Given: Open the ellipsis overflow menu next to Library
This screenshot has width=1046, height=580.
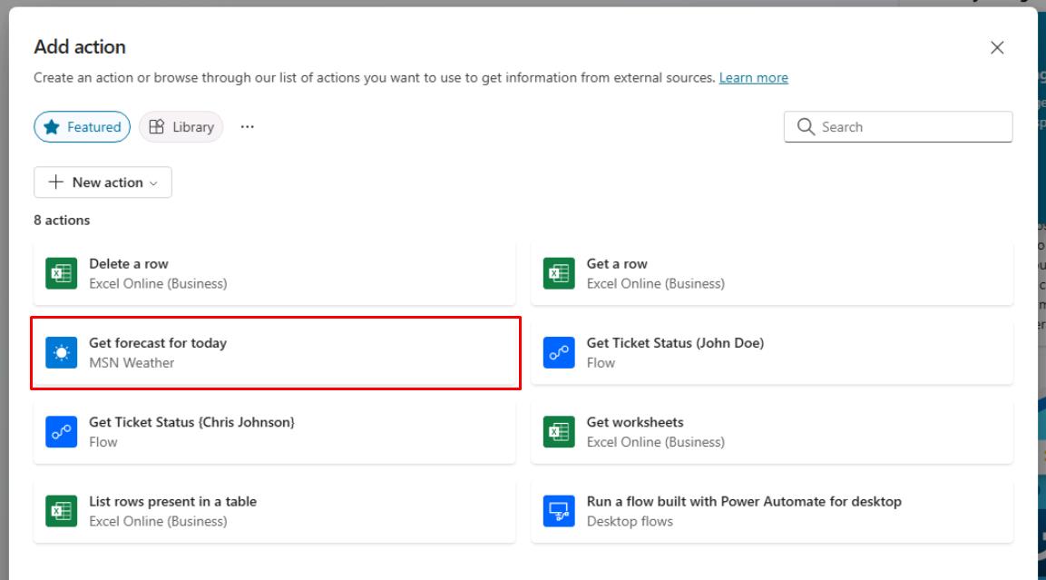Looking at the screenshot, I should click(248, 127).
